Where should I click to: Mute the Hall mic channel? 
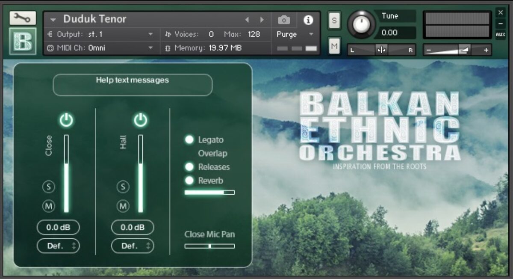tap(123, 206)
